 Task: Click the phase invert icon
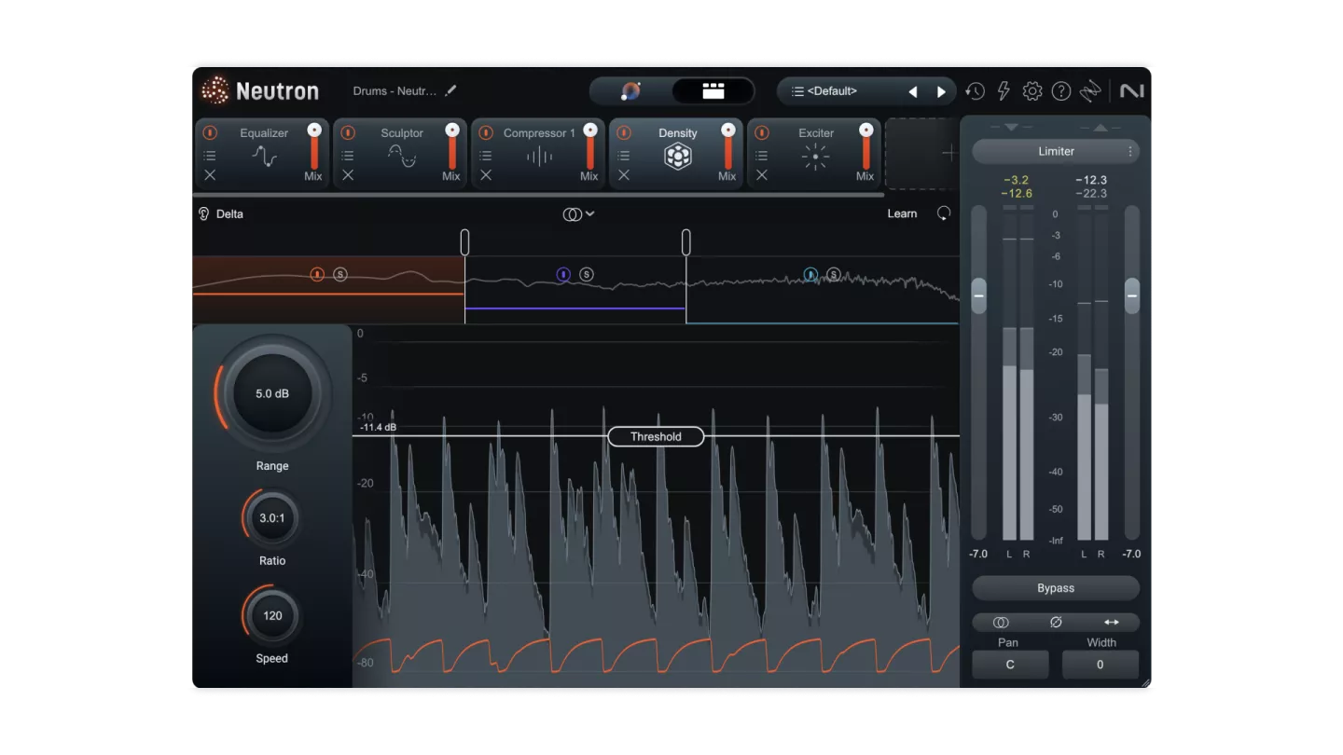point(1056,622)
